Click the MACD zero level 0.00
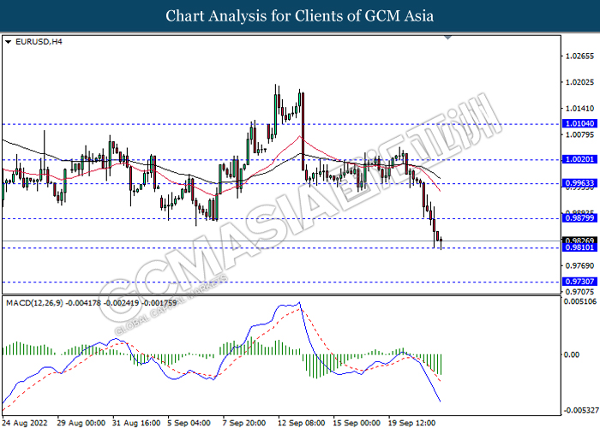This screenshot has width=600, height=428. (572, 354)
